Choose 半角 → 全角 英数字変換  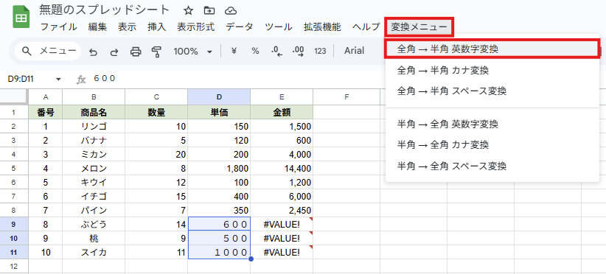click(x=492, y=124)
